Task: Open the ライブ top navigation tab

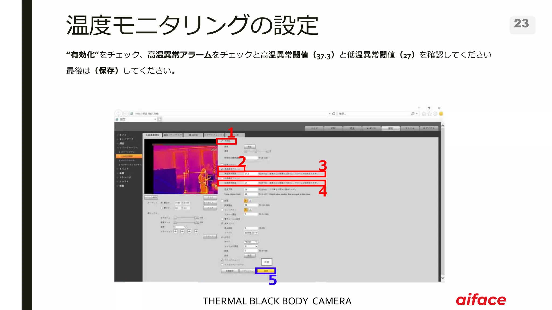Action: click(314, 128)
